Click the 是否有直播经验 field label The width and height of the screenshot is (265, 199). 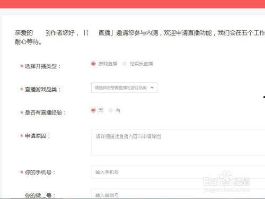[45, 113]
